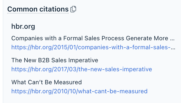Click the What Can't Be Measured title
The width and height of the screenshot is (181, 103).
coord(47,82)
